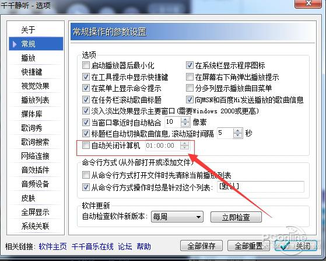Select 播放 in the sidebar
326x261 pixels.
pos(28,58)
